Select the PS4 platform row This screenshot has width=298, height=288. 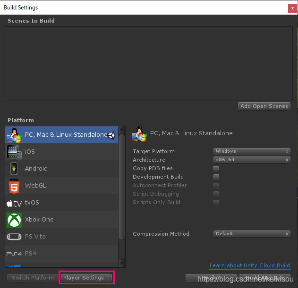(x=61, y=254)
